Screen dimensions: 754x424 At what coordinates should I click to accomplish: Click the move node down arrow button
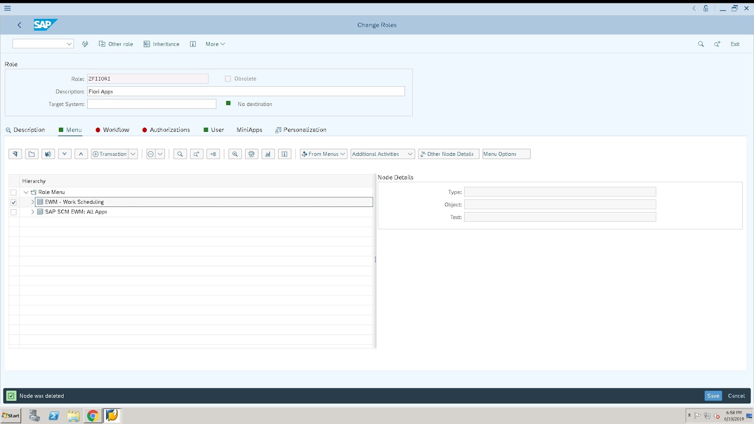point(65,154)
